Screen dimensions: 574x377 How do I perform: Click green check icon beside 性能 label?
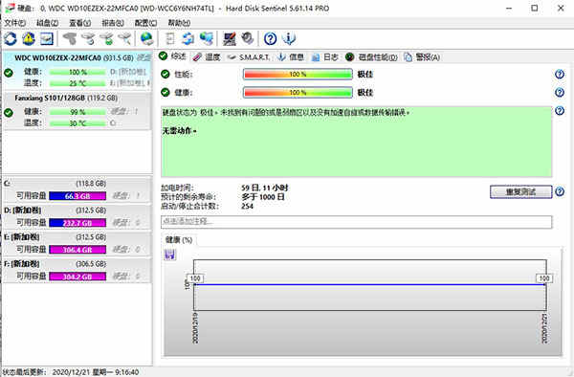(x=166, y=75)
